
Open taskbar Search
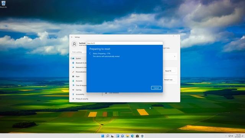pos(108,136)
